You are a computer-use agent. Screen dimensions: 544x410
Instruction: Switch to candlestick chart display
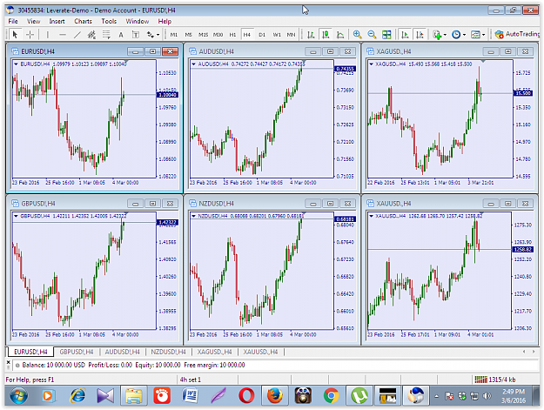click(x=326, y=34)
